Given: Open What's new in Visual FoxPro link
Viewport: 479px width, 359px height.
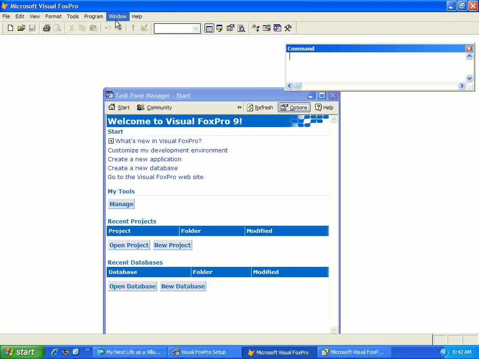Looking at the screenshot, I should 158,141.
